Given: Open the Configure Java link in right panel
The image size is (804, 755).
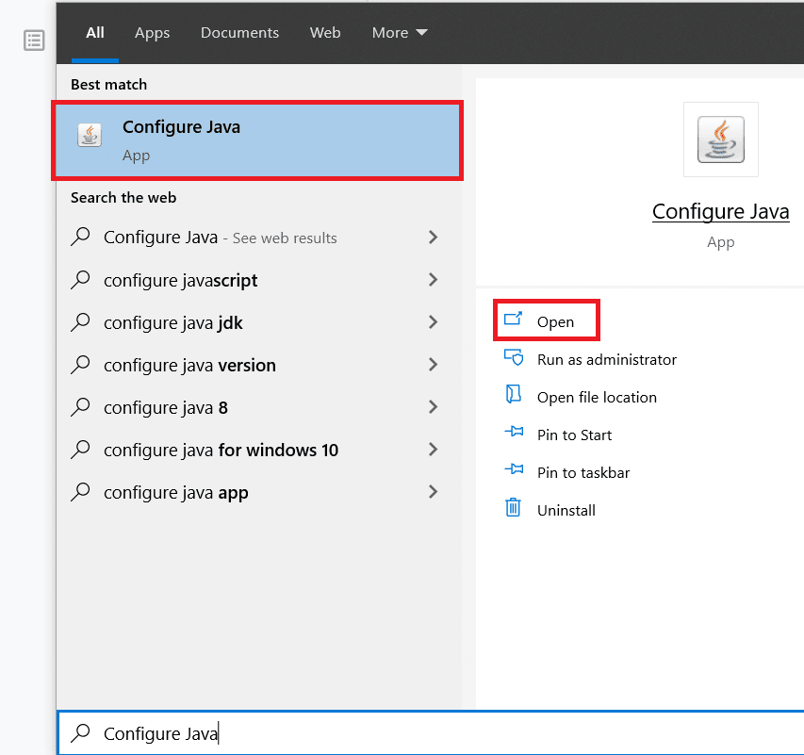Looking at the screenshot, I should tap(720, 211).
